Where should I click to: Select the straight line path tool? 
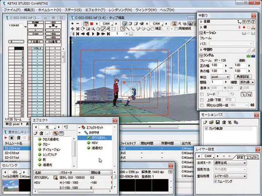point(128,29)
